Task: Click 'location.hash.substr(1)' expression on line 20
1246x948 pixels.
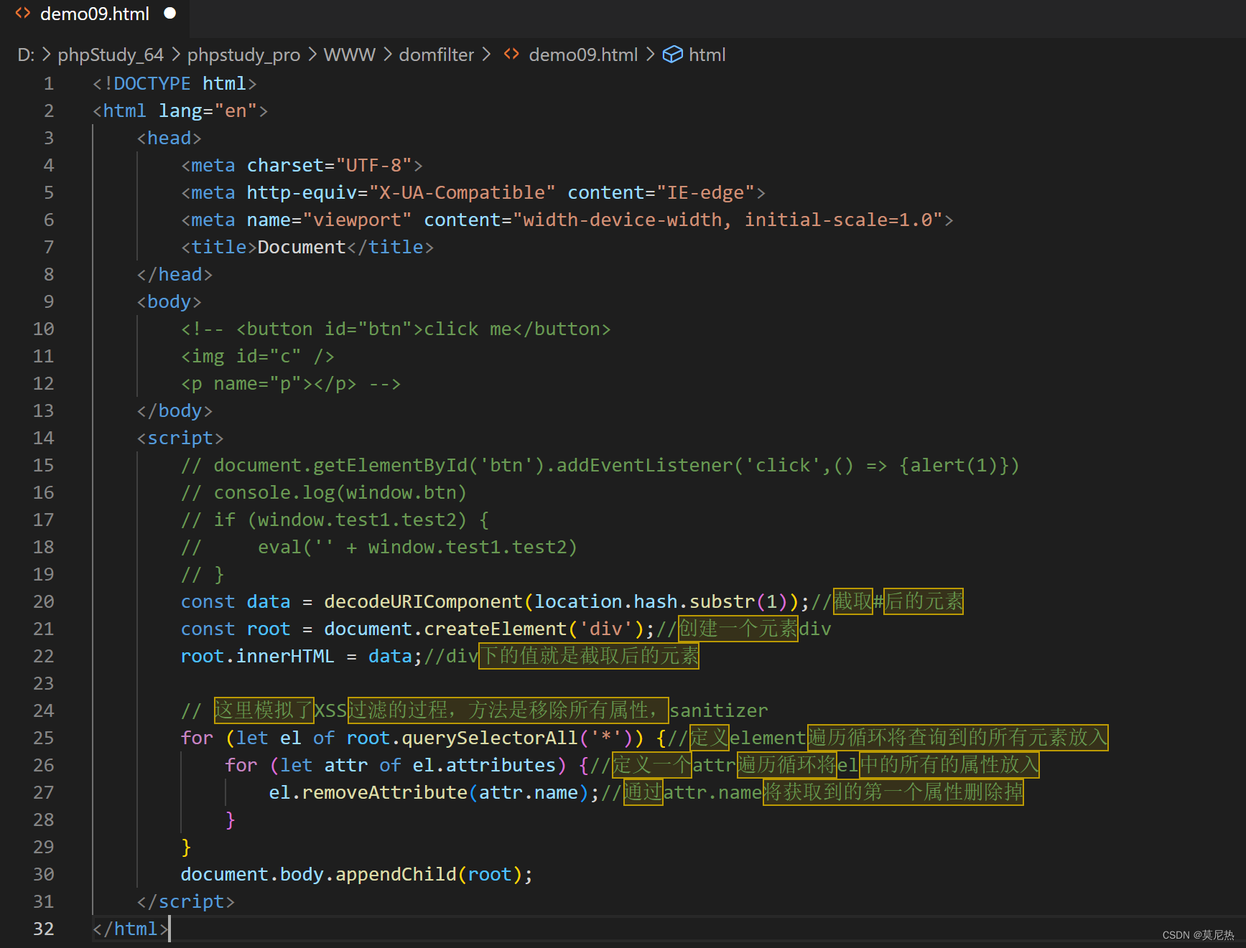Action: tap(661, 602)
